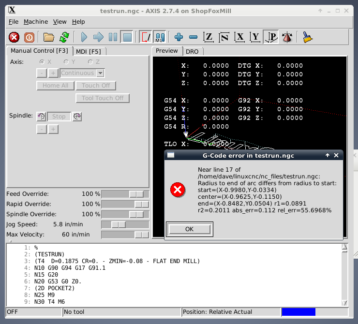Run the program with the play icon
358x324 pixels.
click(x=84, y=37)
